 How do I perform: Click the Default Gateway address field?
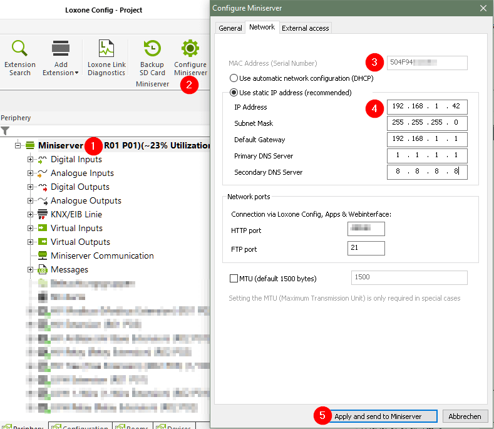point(426,140)
